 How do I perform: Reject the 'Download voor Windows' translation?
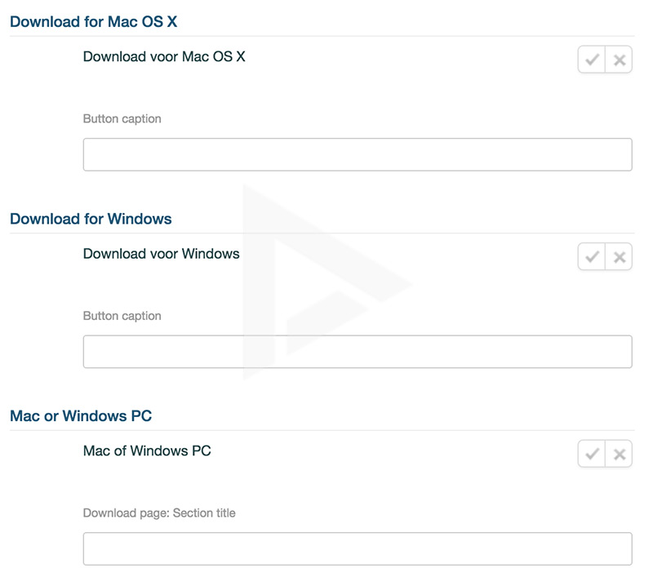pyautogui.click(x=619, y=257)
